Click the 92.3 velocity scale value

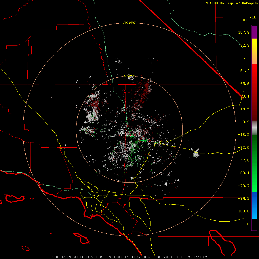[x=245, y=45]
